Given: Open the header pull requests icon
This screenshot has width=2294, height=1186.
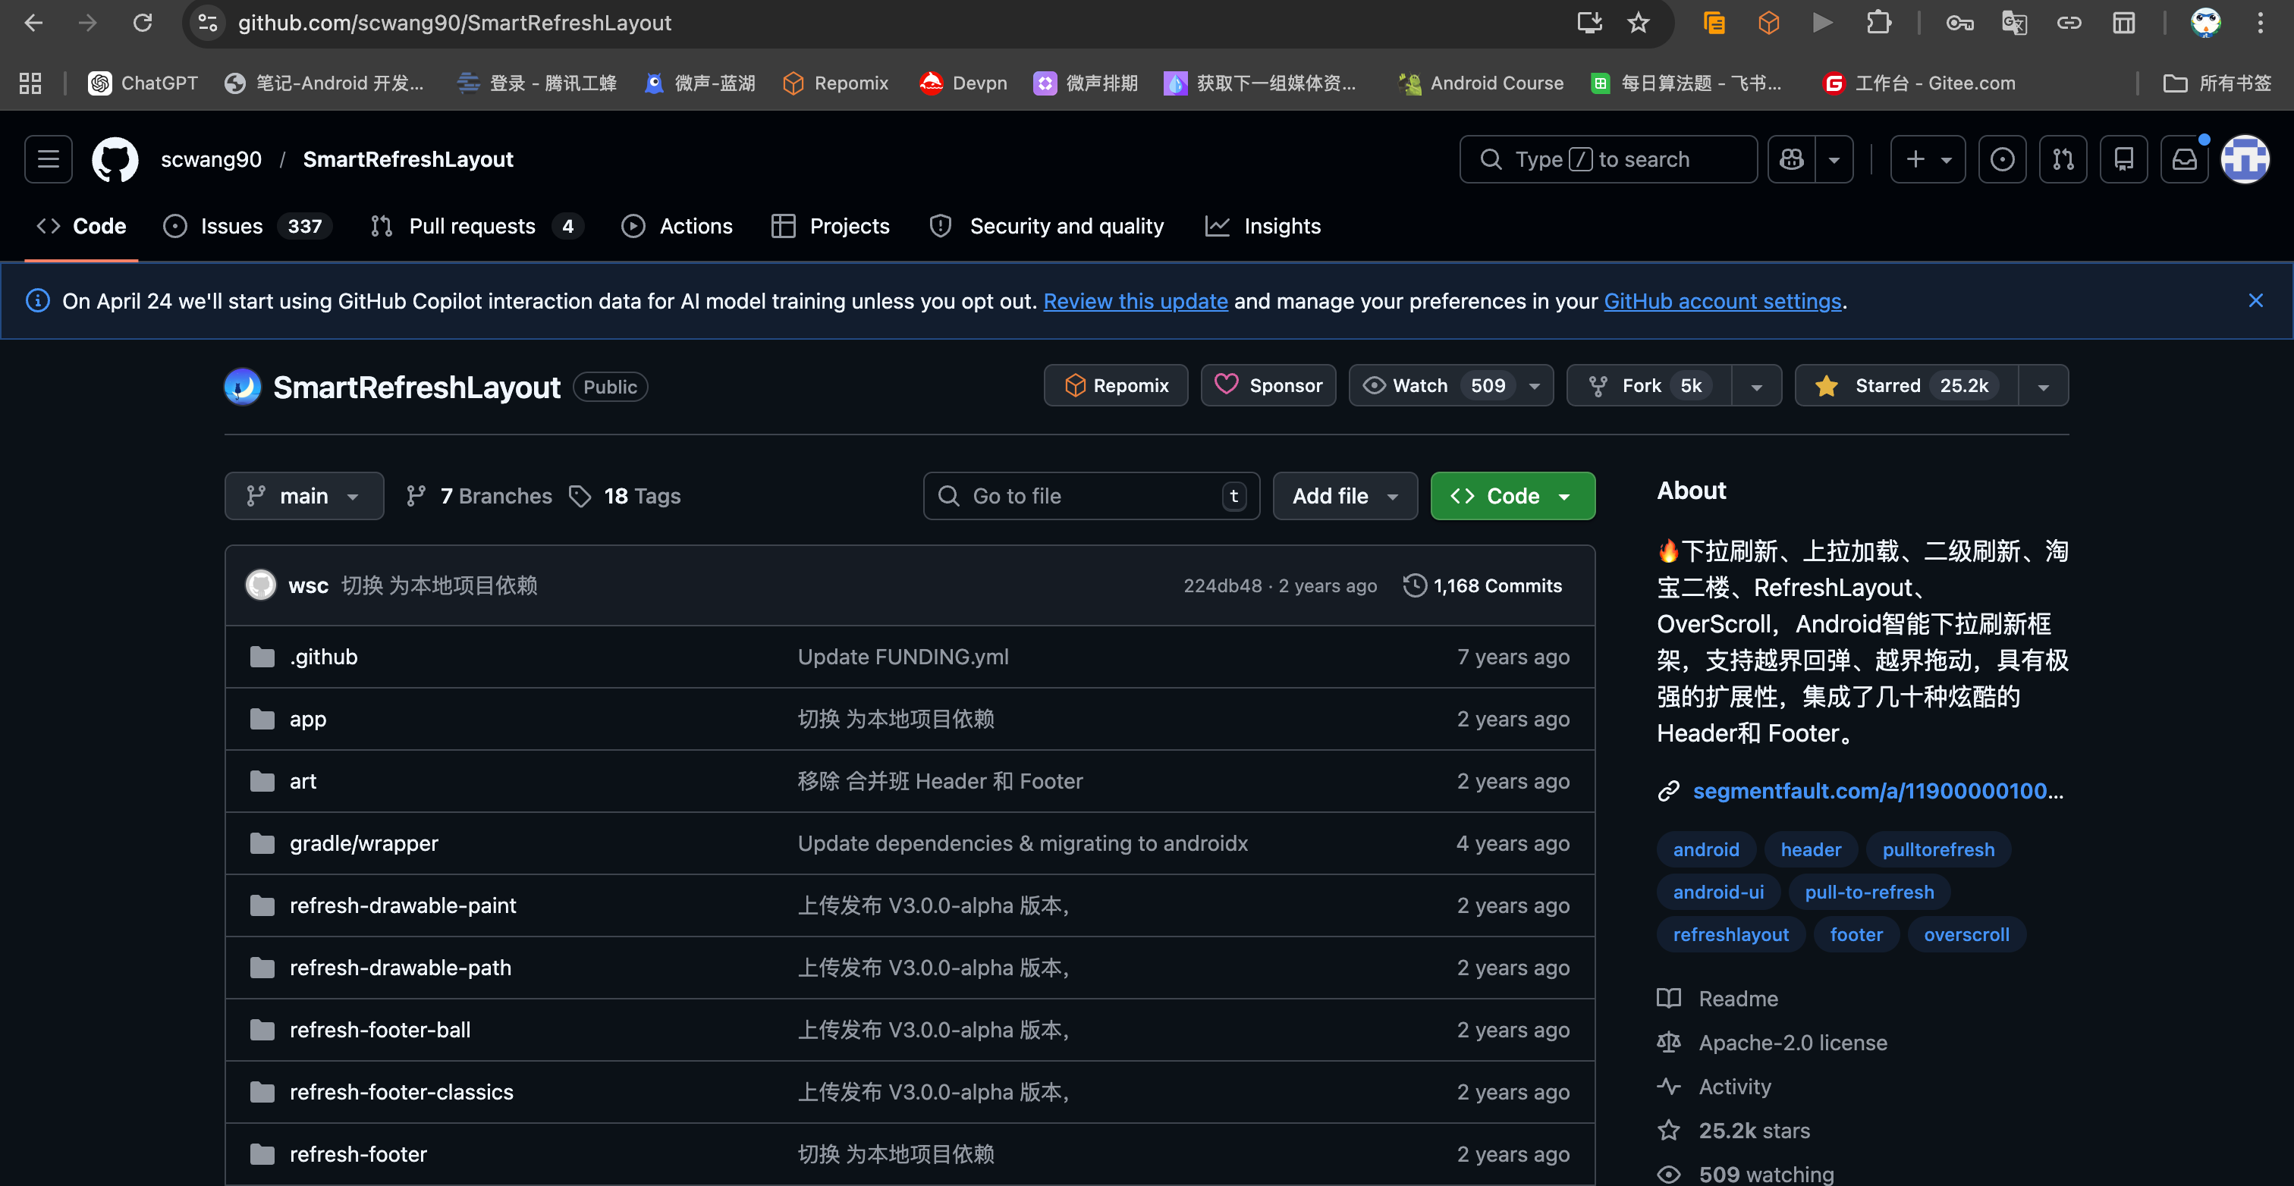Looking at the screenshot, I should click(x=2063, y=159).
